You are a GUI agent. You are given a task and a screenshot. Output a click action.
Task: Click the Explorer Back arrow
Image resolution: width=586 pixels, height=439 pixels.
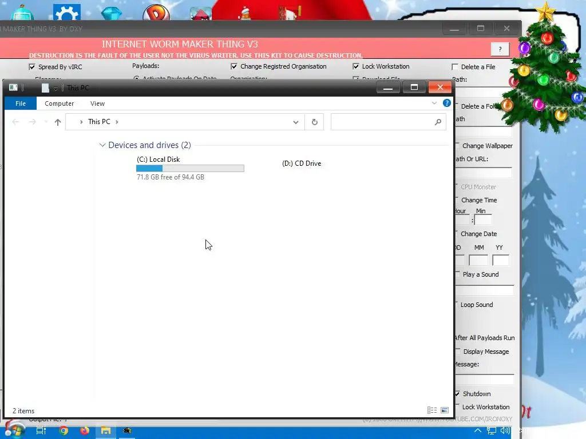click(15, 122)
